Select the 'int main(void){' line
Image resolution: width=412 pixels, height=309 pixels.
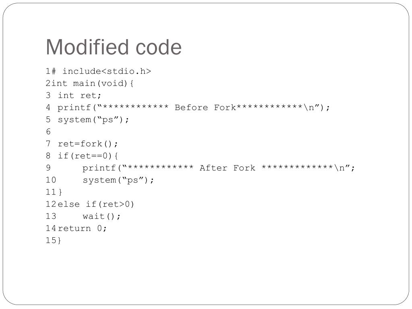pyautogui.click(x=89, y=83)
